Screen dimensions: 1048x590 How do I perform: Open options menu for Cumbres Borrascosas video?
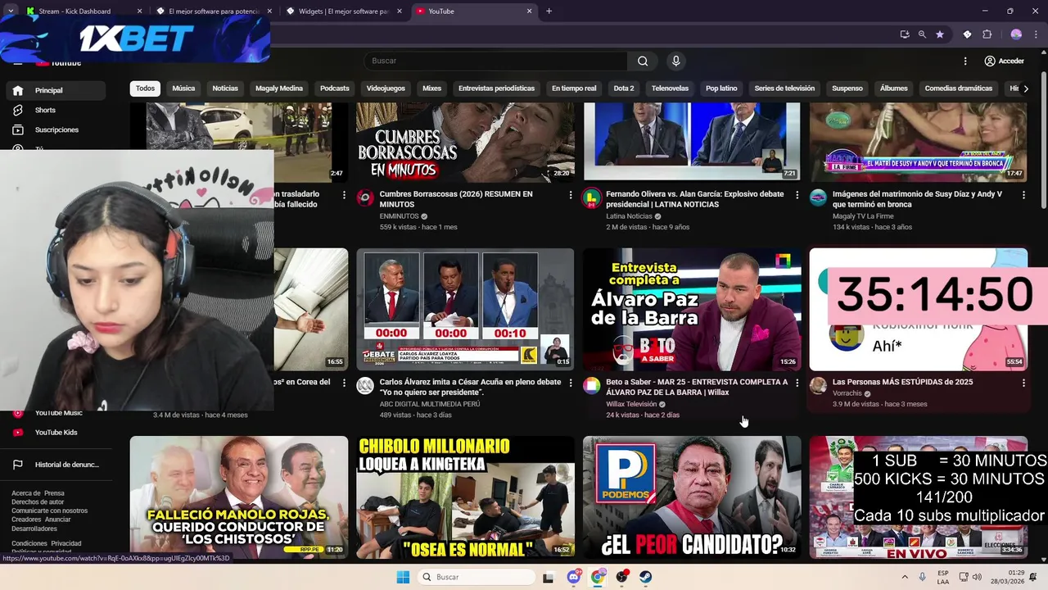[x=571, y=195]
